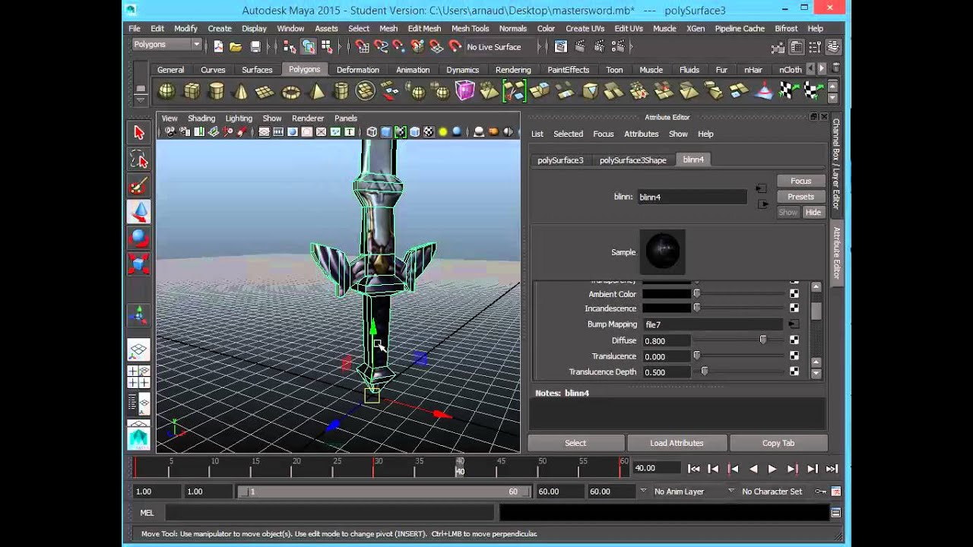Toggle smooth shade all in the viewport toolbar
The width and height of the screenshot is (973, 547).
click(386, 132)
